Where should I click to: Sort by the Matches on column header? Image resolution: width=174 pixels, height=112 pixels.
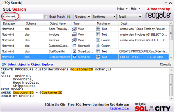(107, 24)
